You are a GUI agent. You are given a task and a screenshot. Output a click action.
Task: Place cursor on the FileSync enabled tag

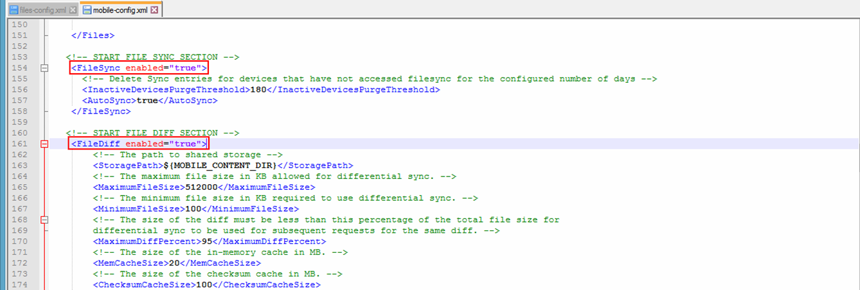(x=138, y=68)
